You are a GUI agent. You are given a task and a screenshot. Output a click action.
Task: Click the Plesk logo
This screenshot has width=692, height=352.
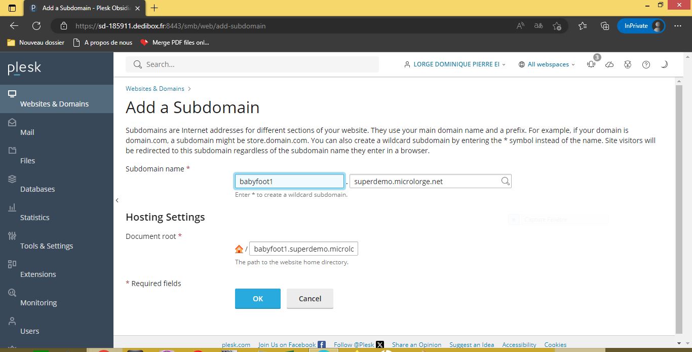(x=24, y=68)
